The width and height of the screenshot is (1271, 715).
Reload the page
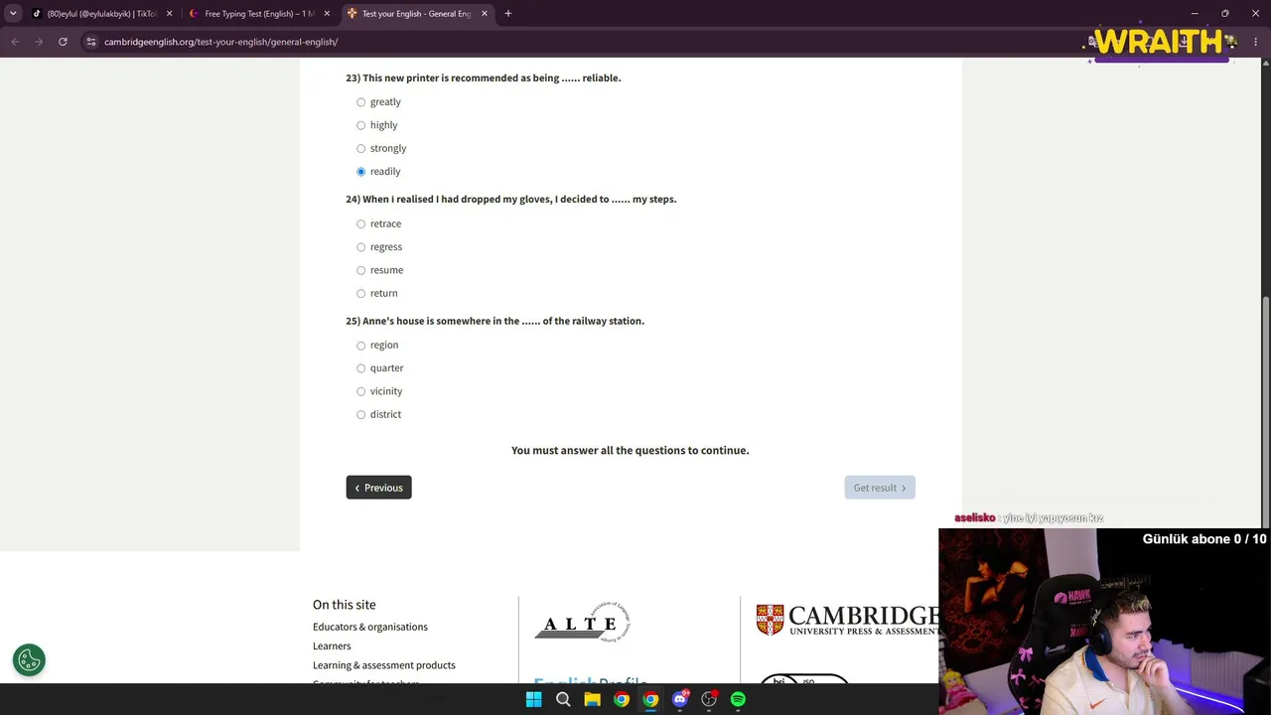63,42
